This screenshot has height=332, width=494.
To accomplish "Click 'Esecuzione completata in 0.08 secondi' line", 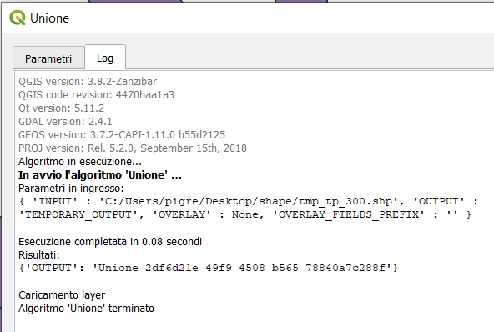I will tap(110, 242).
